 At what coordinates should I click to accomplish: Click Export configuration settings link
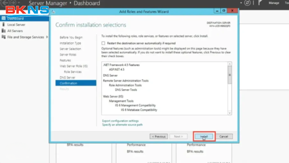pyautogui.click(x=120, y=121)
